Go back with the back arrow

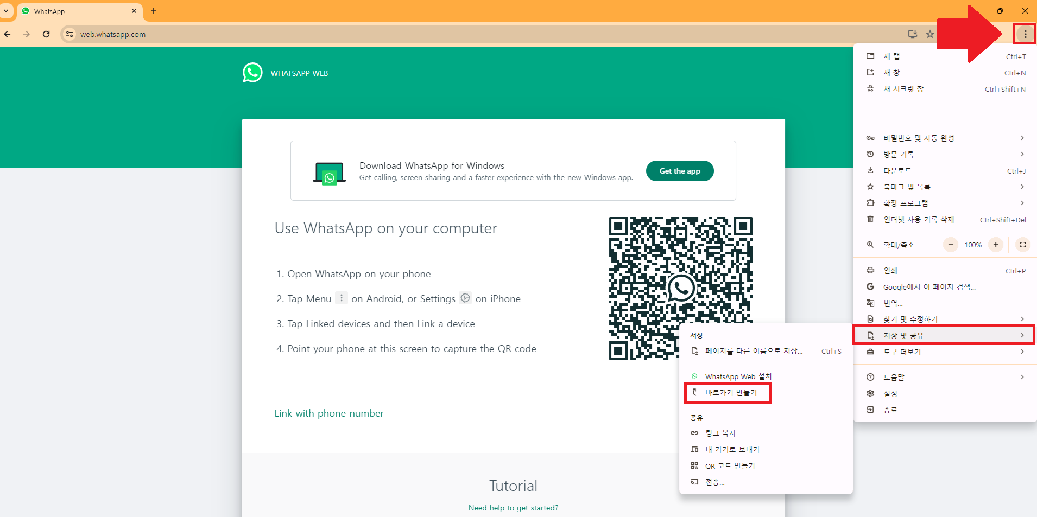(x=8, y=34)
